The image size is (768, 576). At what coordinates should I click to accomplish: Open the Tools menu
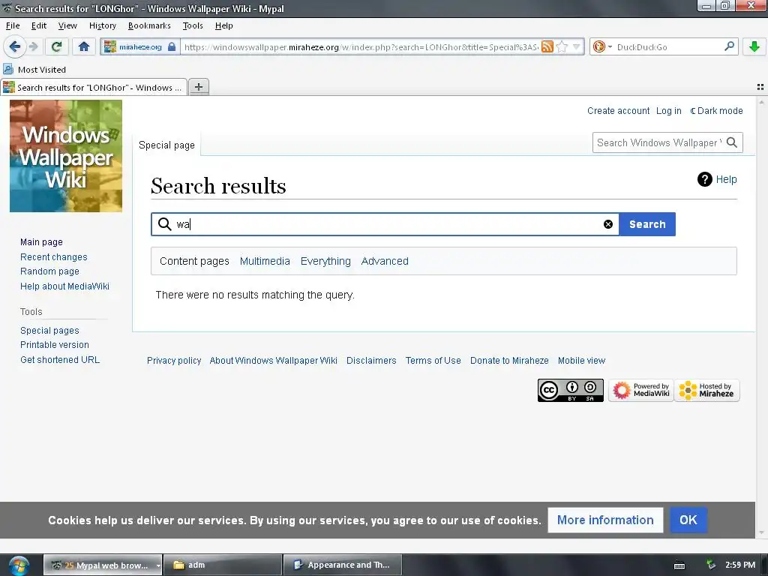click(x=193, y=25)
